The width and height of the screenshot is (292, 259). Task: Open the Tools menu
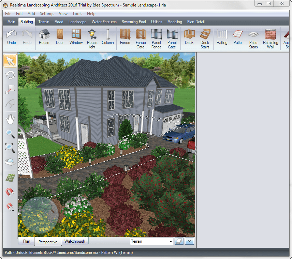pos(77,14)
